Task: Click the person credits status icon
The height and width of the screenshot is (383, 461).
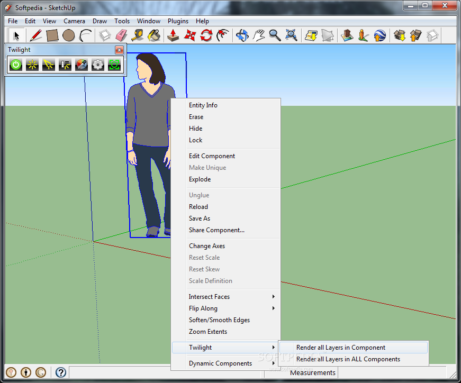Action: click(26, 372)
